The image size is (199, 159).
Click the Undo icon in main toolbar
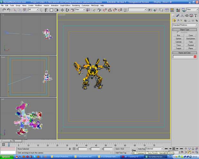3,10
